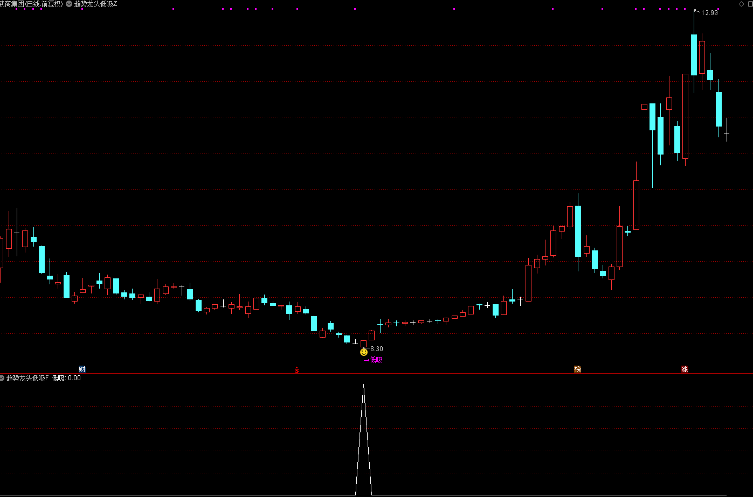Screen dimensions: 753x497
Task: Click the 趋势龙头低吸F sub-indicator name
Action: coord(27,378)
